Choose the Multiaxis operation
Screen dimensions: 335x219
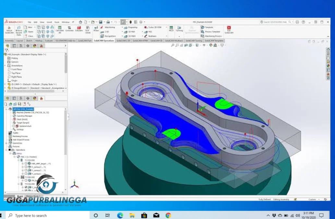coord(150,36)
